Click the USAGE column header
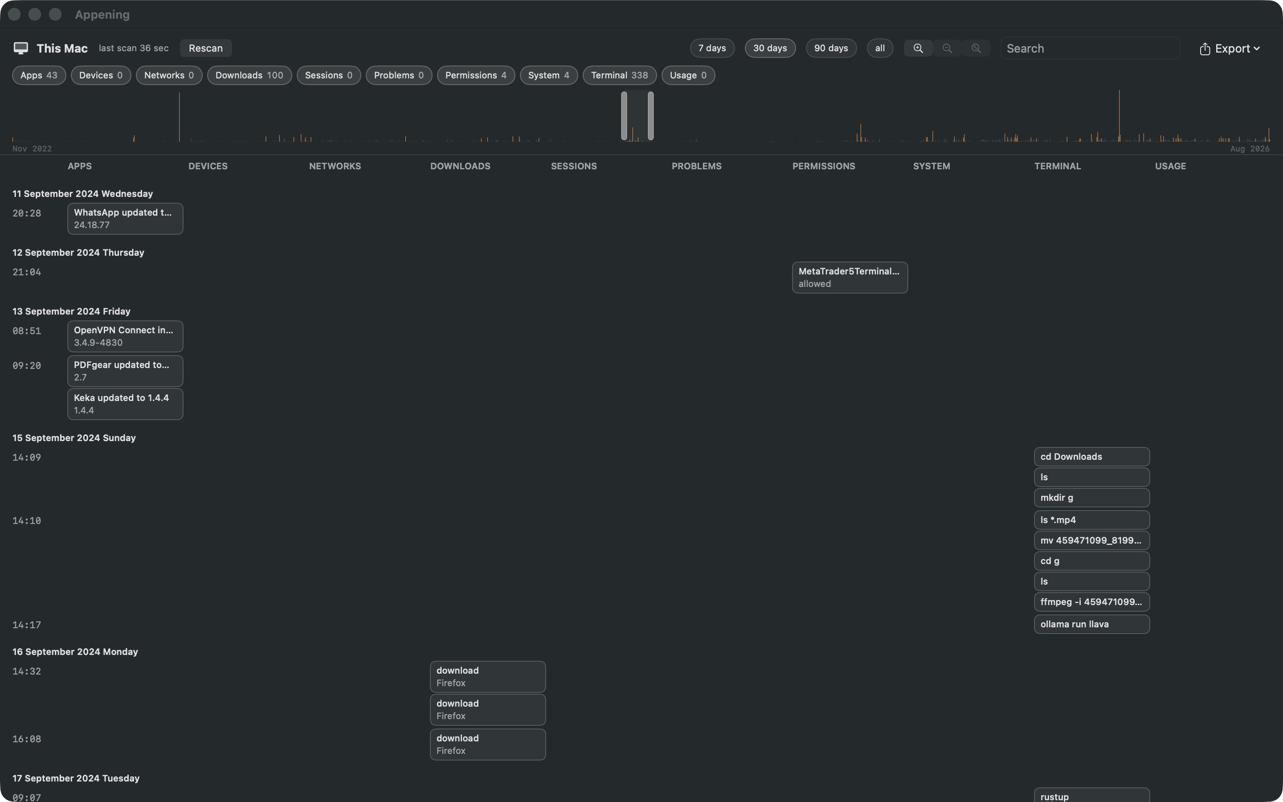This screenshot has width=1283, height=802. [x=1171, y=166]
